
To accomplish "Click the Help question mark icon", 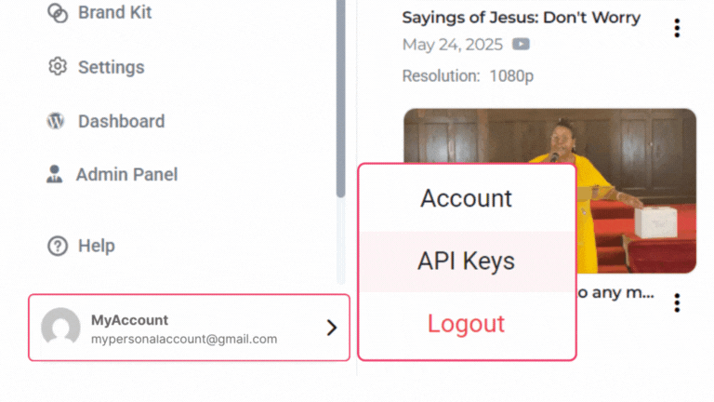I will pos(58,246).
